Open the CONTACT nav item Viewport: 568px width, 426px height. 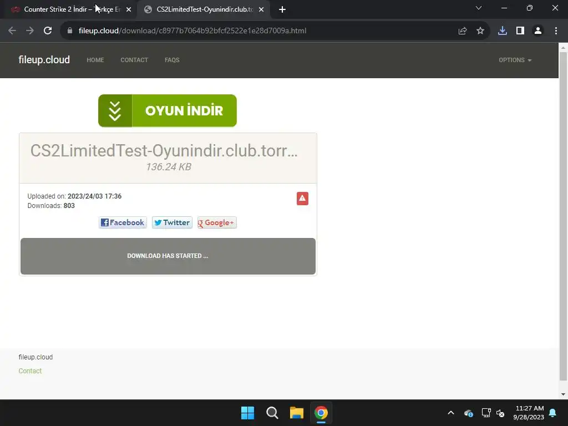[x=134, y=60]
